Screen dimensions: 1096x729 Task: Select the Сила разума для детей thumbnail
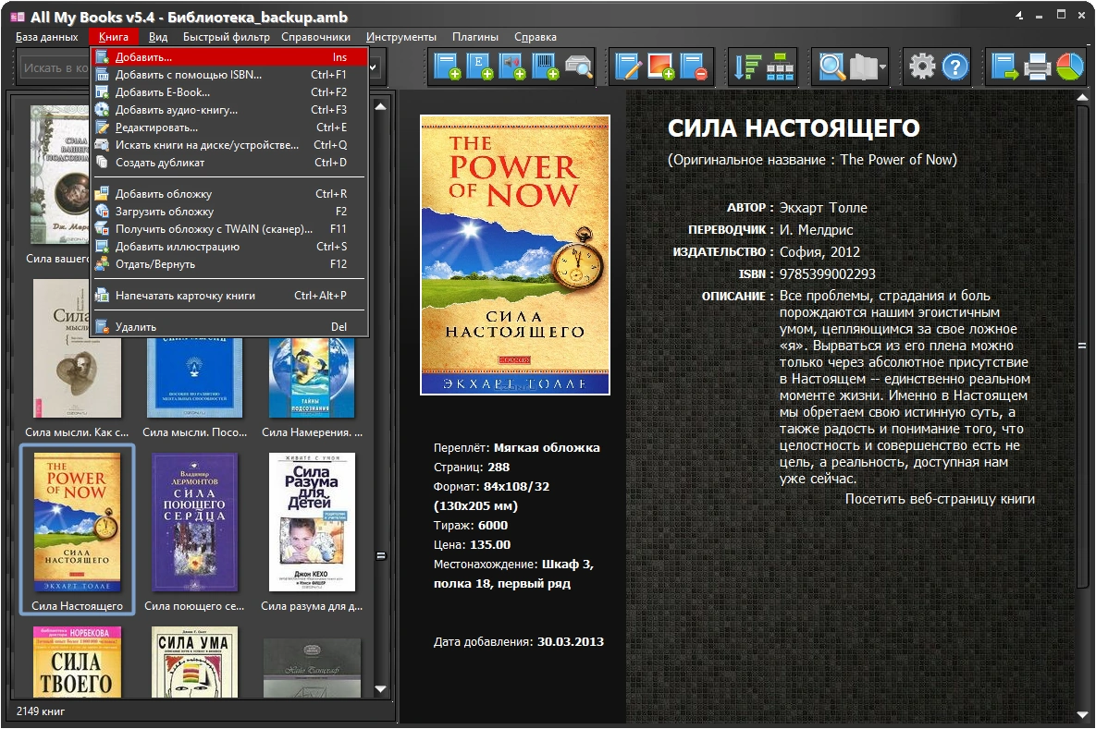[x=312, y=522]
